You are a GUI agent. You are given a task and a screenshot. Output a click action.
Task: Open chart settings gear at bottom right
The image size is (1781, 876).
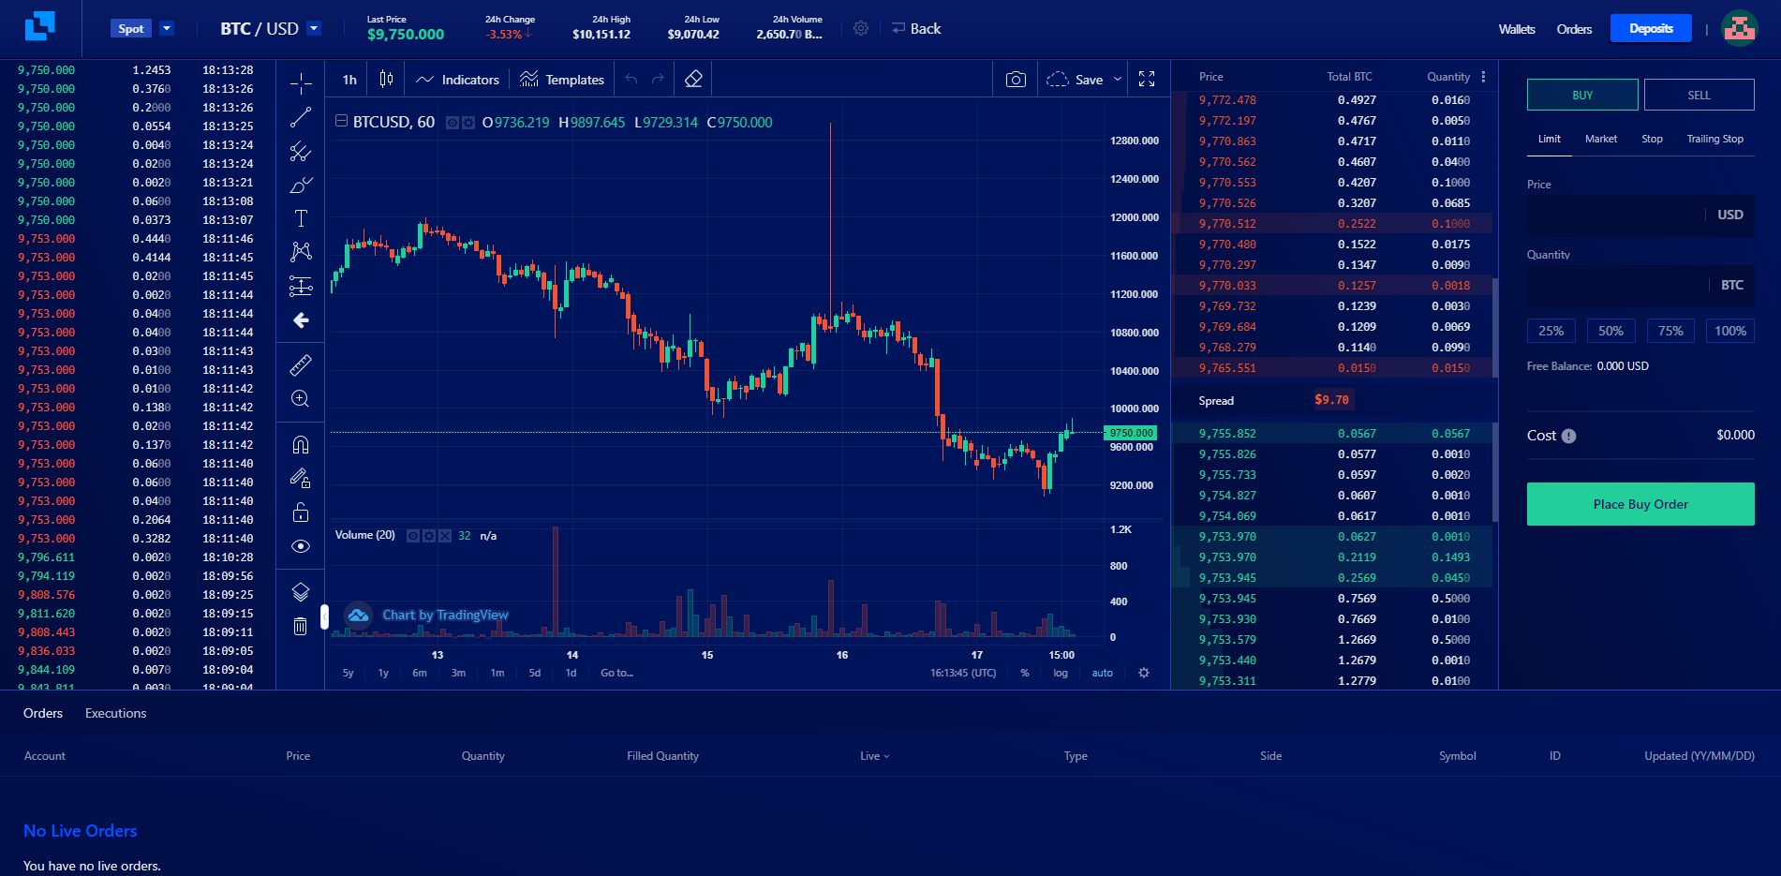[x=1144, y=673]
